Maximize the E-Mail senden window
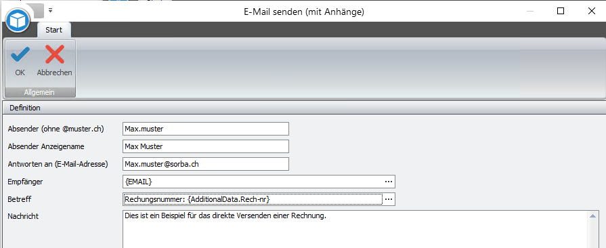 561,12
